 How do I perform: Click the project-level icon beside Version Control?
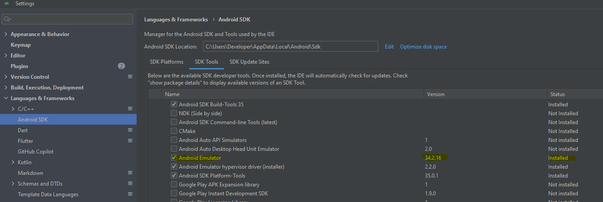130,77
